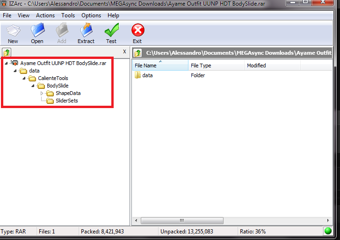
Task: Open the Options menu
Action: click(x=91, y=15)
